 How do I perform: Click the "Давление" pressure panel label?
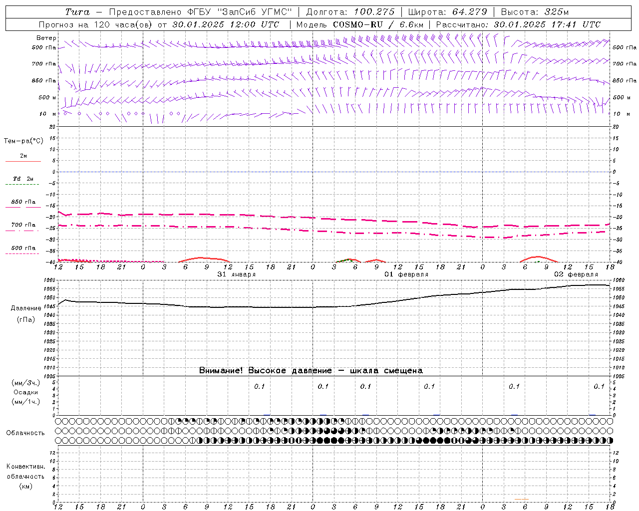pos(26,308)
